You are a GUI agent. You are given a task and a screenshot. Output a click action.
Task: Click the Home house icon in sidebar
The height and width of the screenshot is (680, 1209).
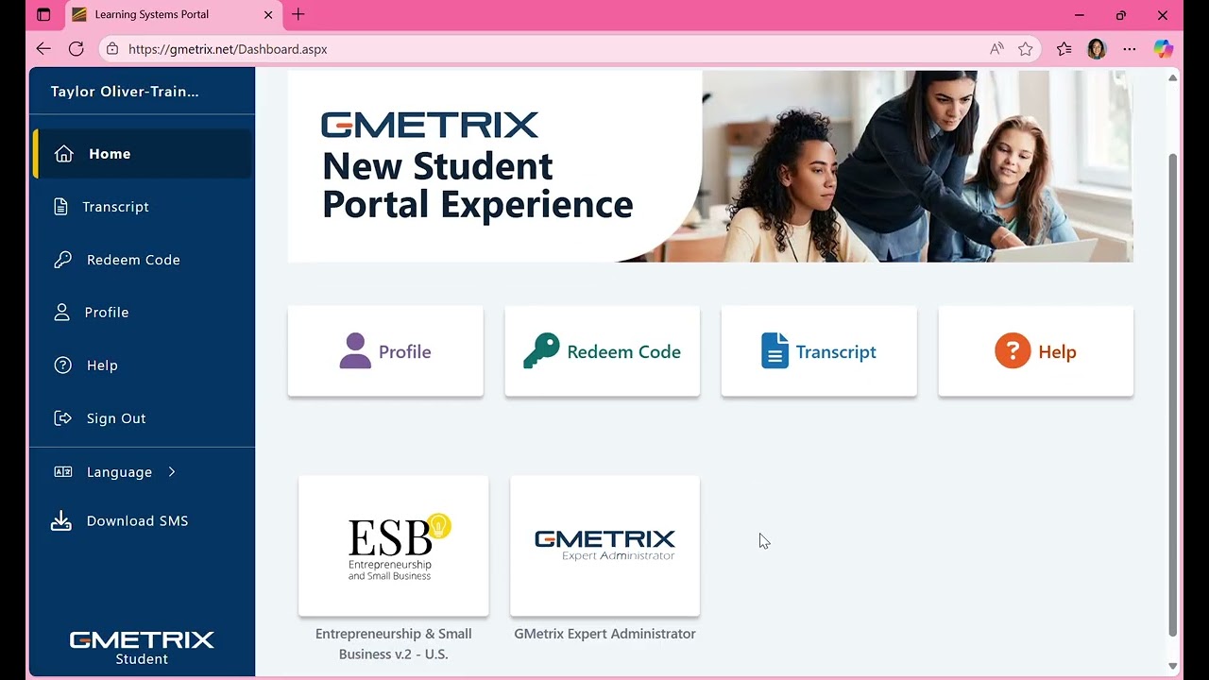coord(63,154)
